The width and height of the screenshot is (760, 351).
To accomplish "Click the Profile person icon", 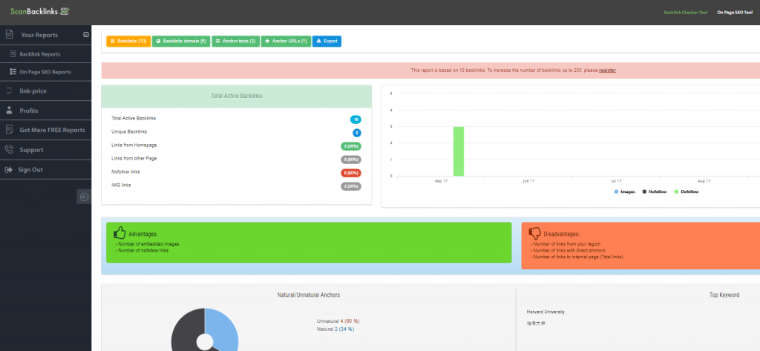I will (9, 111).
